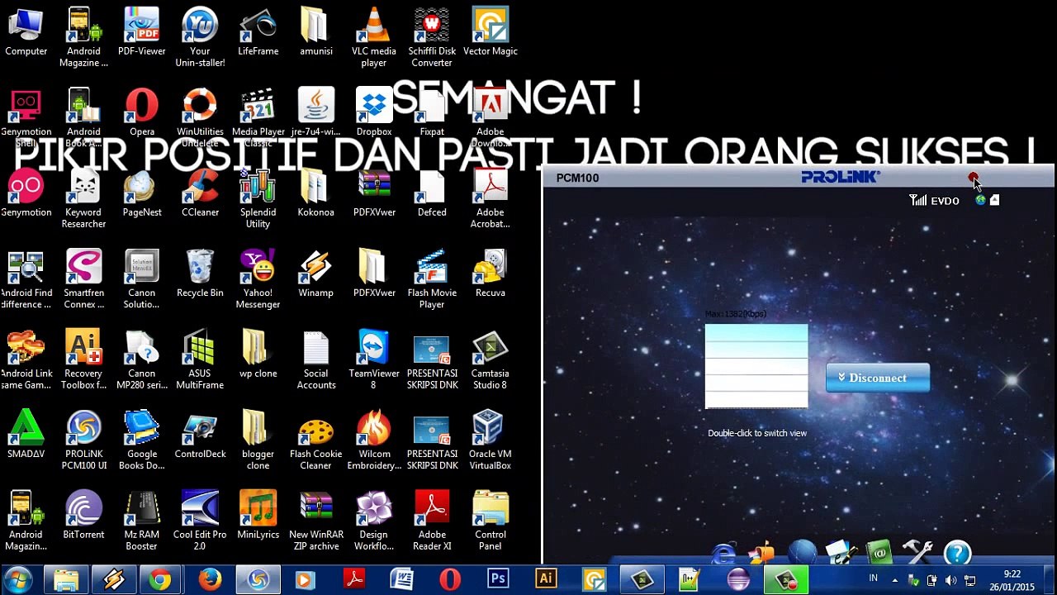Open the Computer desktop icon
This screenshot has height=595, width=1057.
click(26, 32)
